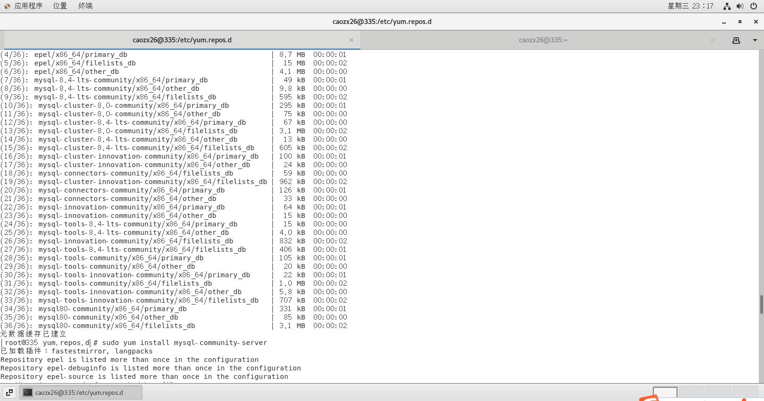
Task: Click the line (36/36): mysql80-community/x86_64/filelists_db
Action: click(x=174, y=326)
